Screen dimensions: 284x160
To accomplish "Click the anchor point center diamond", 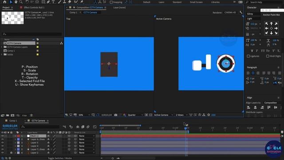I will point(271,28).
